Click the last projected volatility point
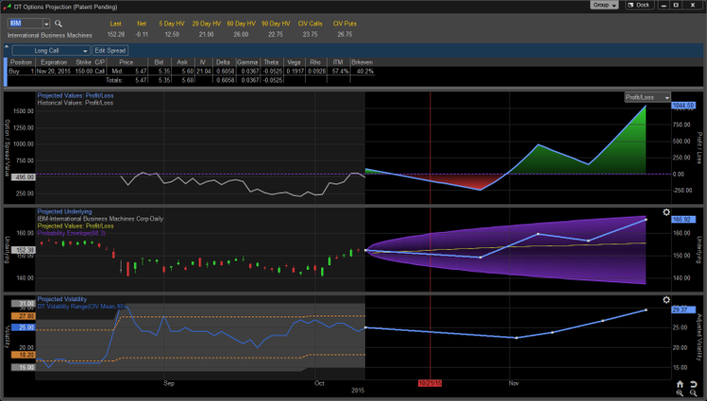 646,310
